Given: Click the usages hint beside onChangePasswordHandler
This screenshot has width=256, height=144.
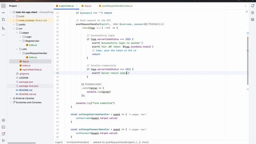Looking at the screenshot, I should pyautogui.click(x=134, y=130).
